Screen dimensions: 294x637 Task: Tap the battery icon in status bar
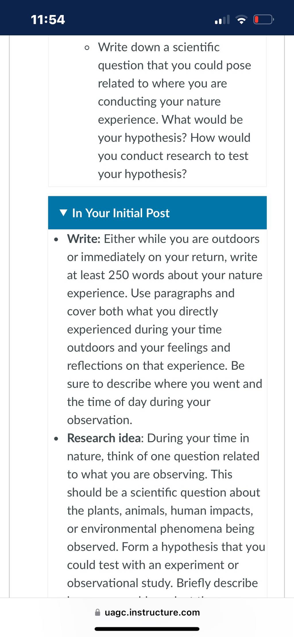264,20
